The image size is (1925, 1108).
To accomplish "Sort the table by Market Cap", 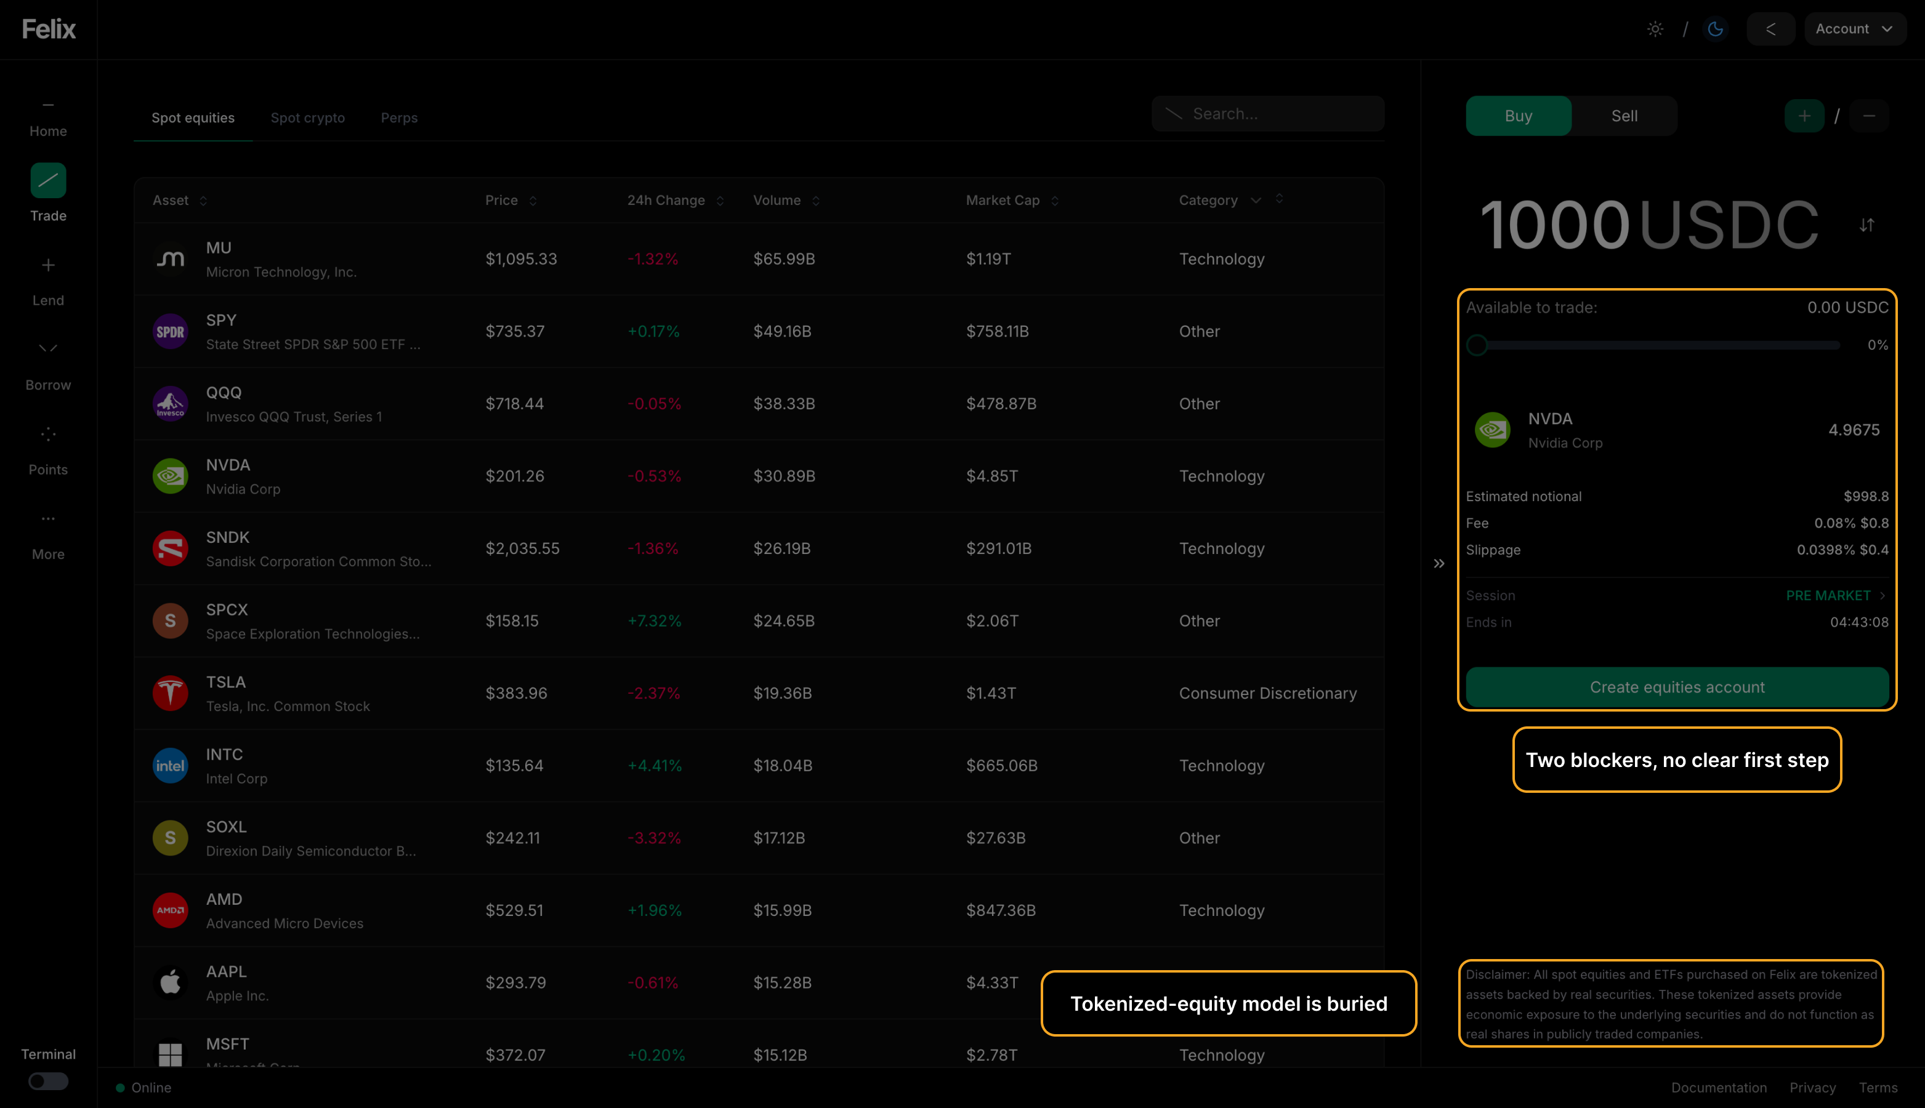I will pos(1012,200).
